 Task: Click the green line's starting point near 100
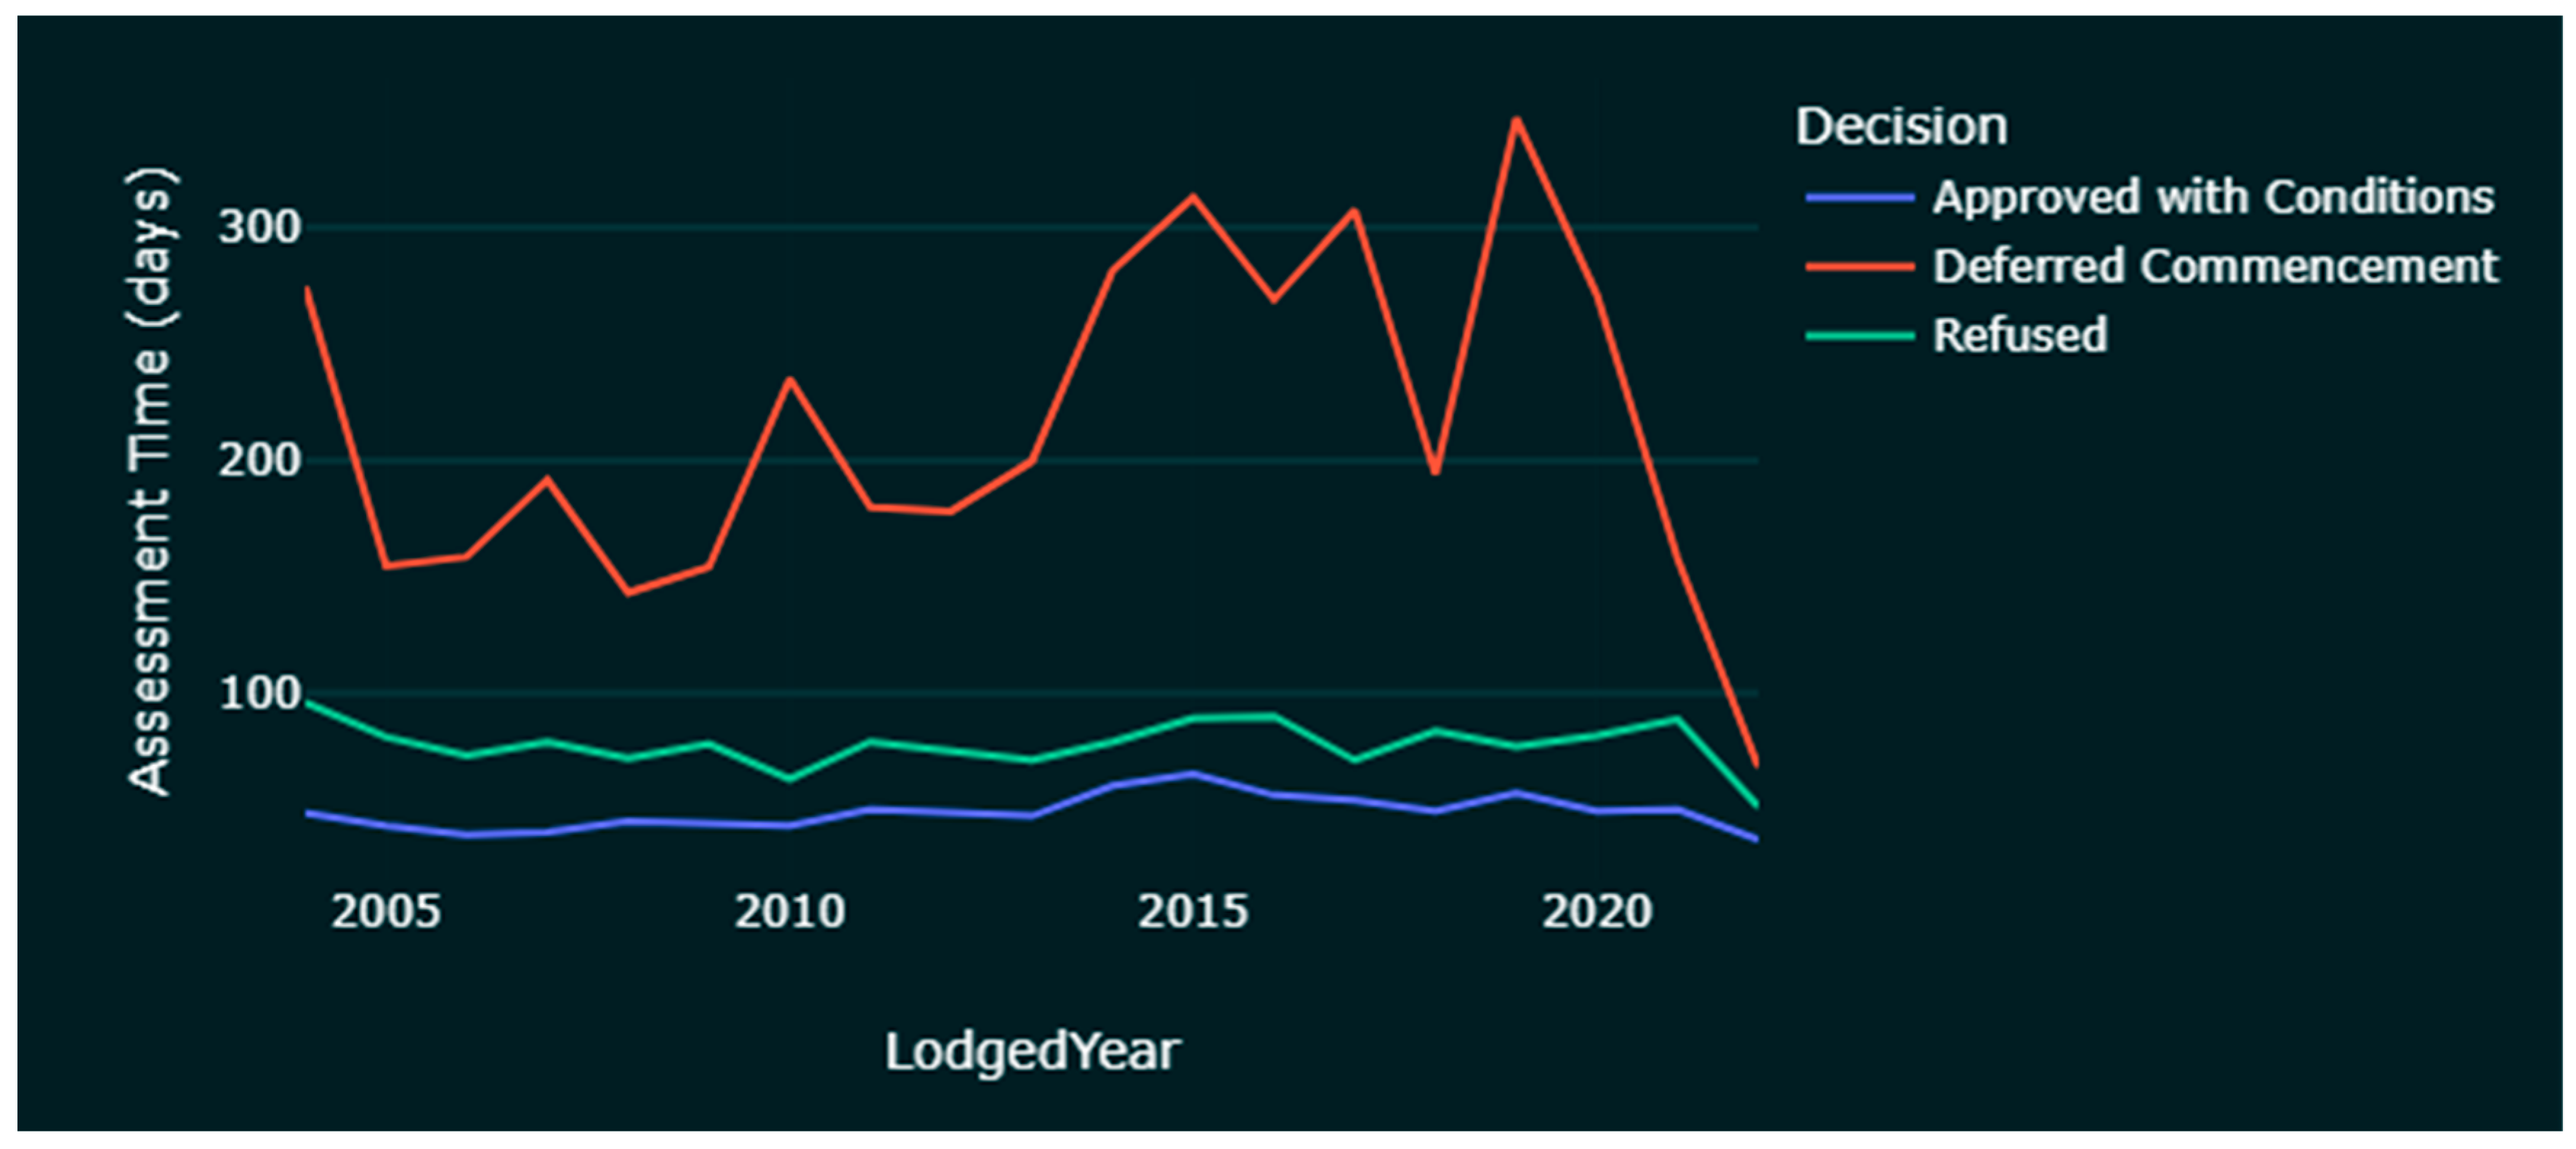tap(308, 702)
